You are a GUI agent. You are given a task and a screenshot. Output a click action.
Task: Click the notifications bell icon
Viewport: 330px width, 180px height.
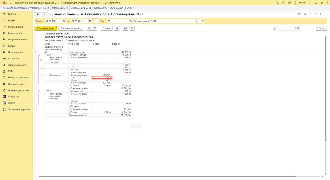(x=278, y=3)
